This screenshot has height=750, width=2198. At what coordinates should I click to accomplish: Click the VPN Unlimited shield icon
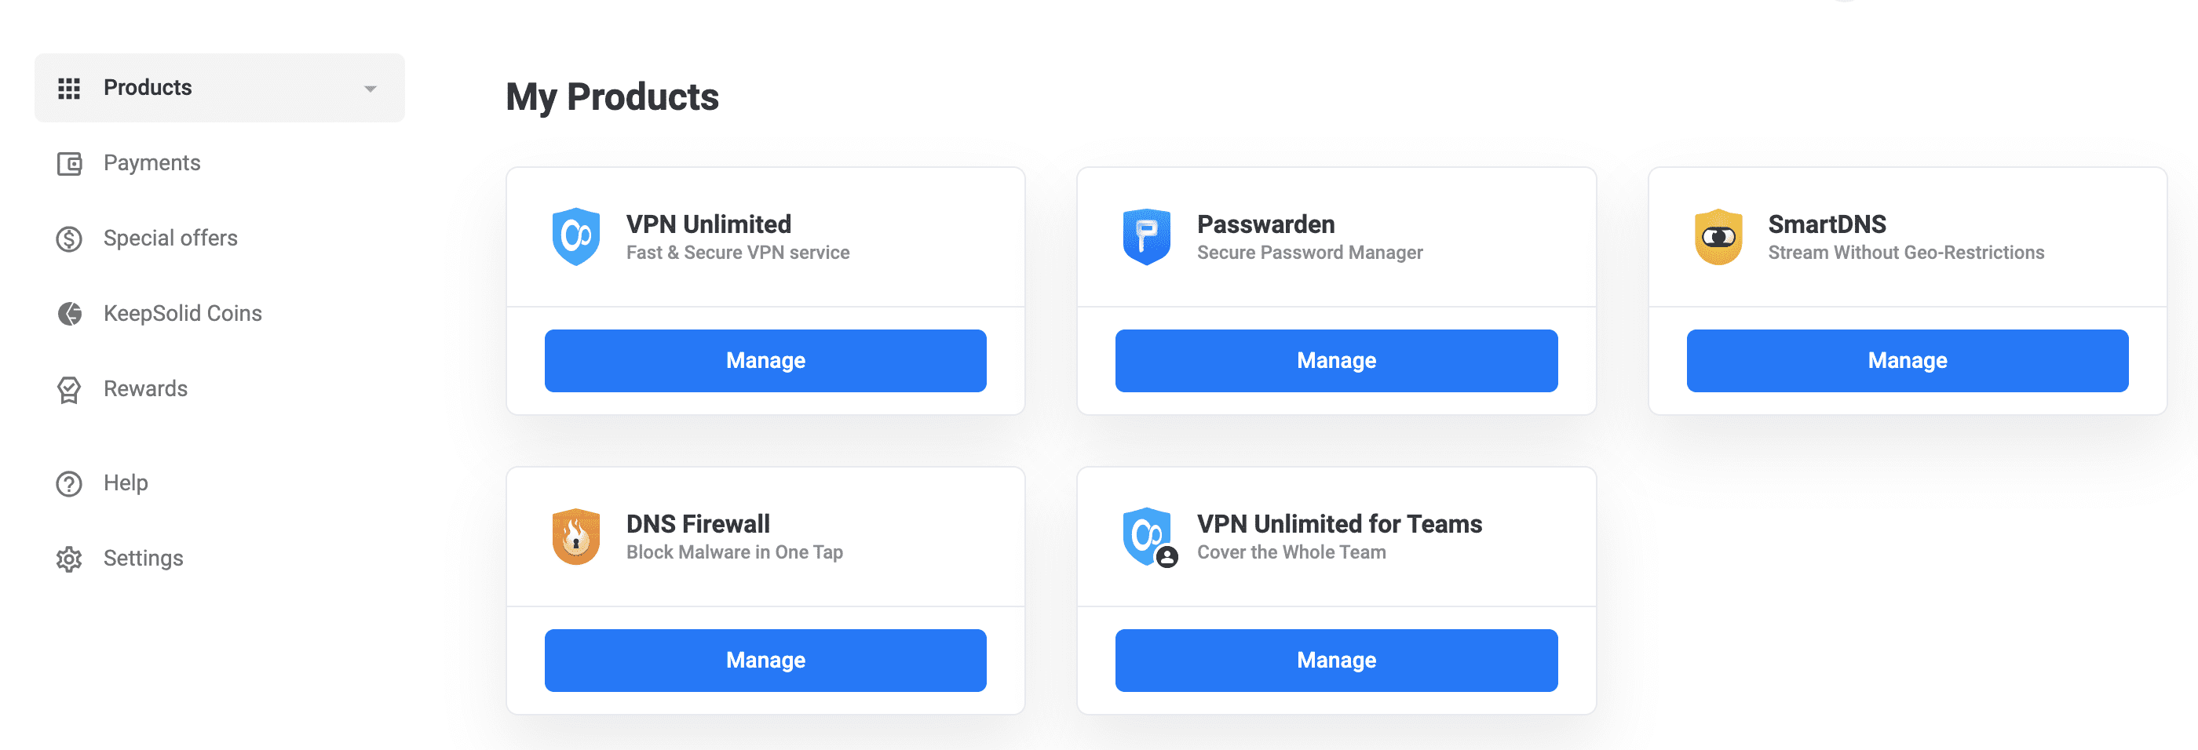pos(576,237)
